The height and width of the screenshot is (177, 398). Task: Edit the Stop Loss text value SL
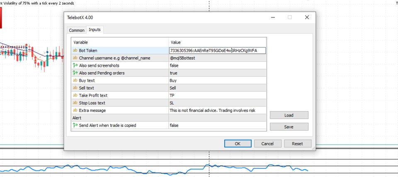click(x=218, y=103)
